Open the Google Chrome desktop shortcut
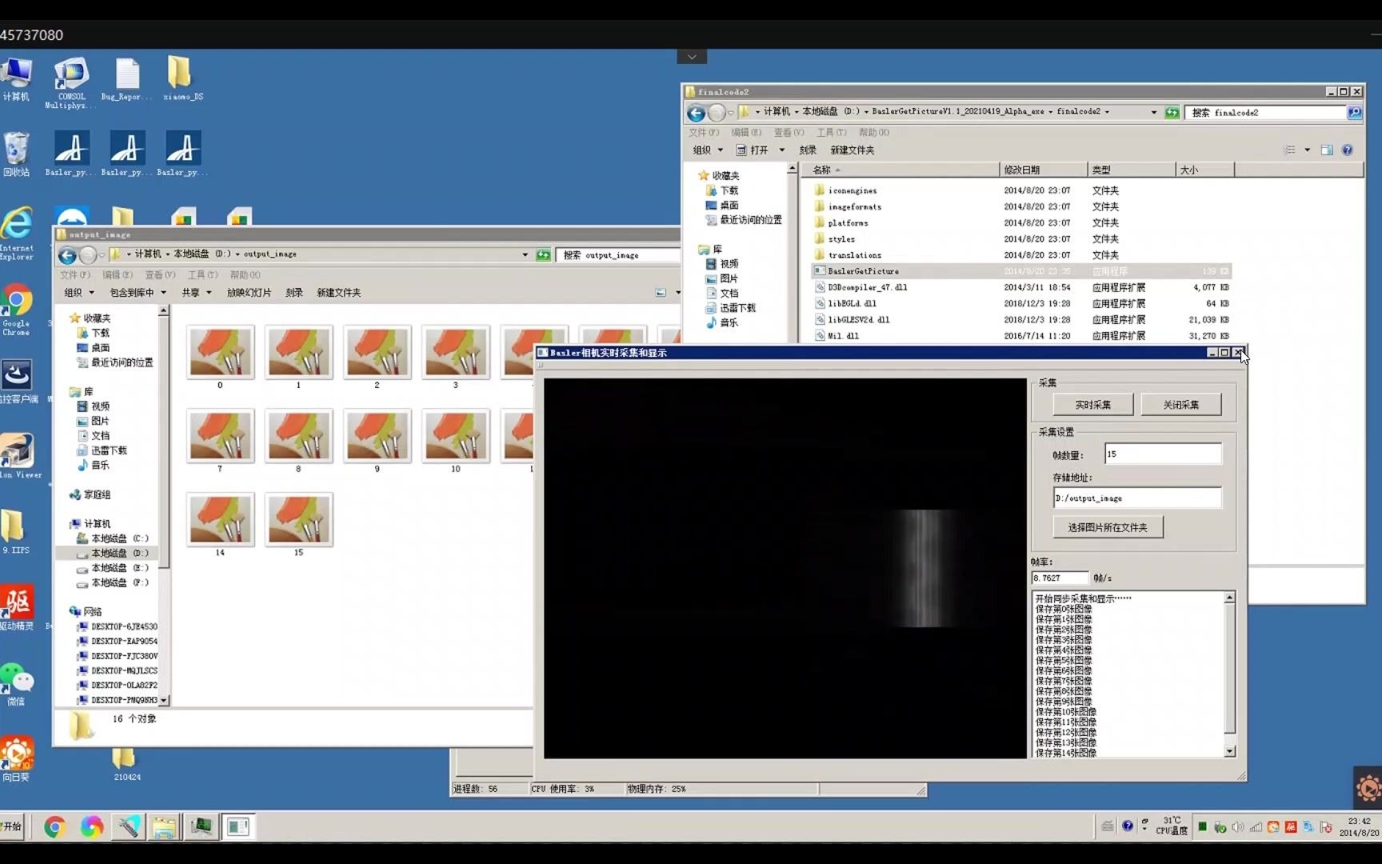This screenshot has width=1382, height=864. [16, 310]
